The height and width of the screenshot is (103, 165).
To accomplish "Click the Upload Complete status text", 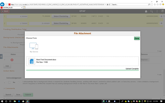I will (x=132, y=69).
